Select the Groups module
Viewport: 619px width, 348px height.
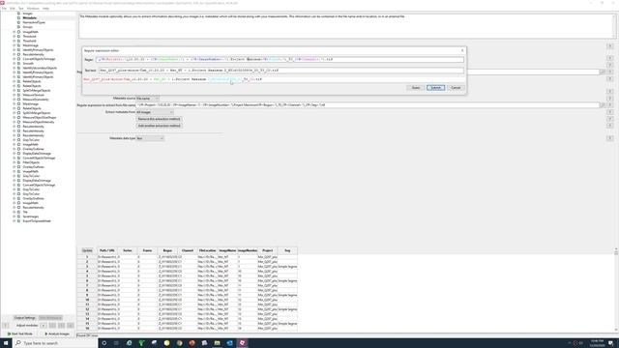(28, 27)
